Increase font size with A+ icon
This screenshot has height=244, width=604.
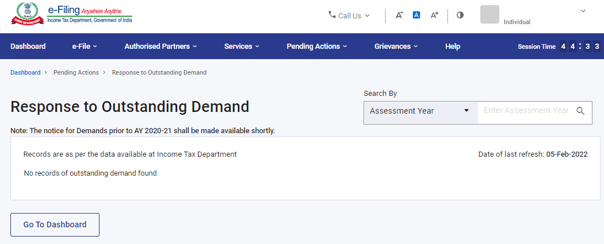434,16
